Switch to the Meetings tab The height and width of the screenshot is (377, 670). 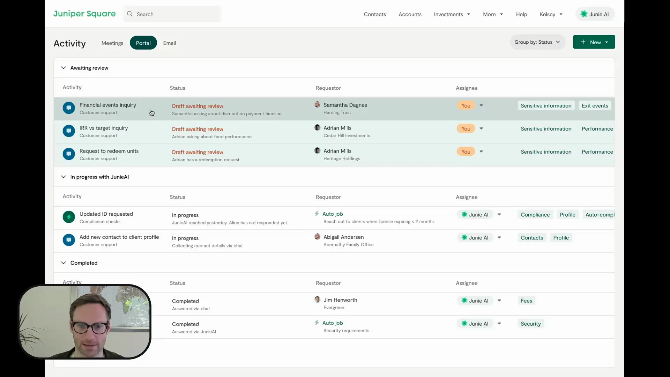point(112,43)
